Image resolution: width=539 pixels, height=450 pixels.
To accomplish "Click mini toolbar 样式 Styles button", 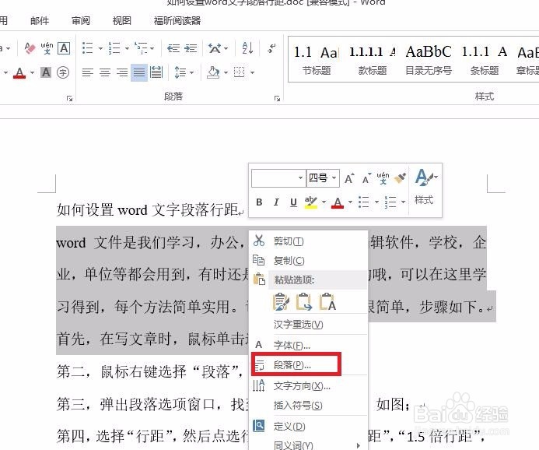I will (425, 187).
